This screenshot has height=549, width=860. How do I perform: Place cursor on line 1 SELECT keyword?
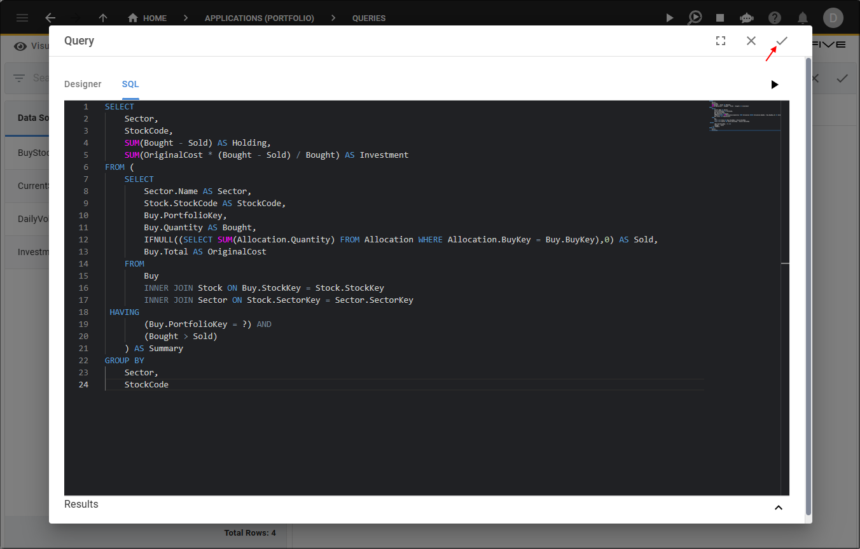120,106
